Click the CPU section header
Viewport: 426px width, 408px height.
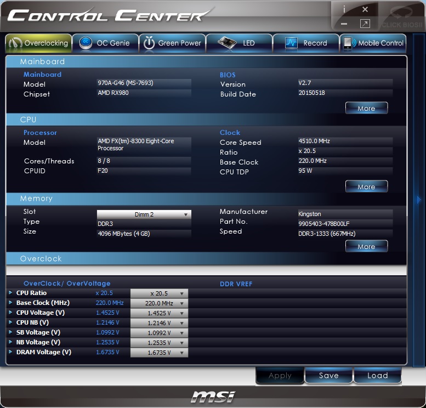coord(206,120)
